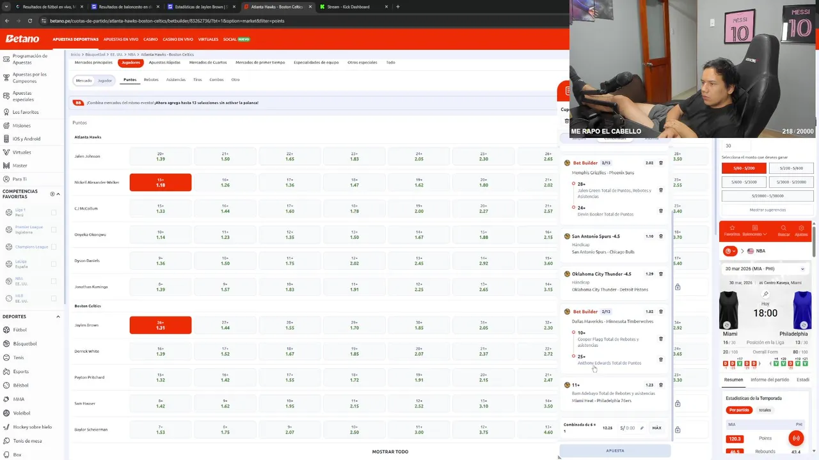Go back with the browser back arrow
Image resolution: width=819 pixels, height=460 pixels.
tap(6, 20)
